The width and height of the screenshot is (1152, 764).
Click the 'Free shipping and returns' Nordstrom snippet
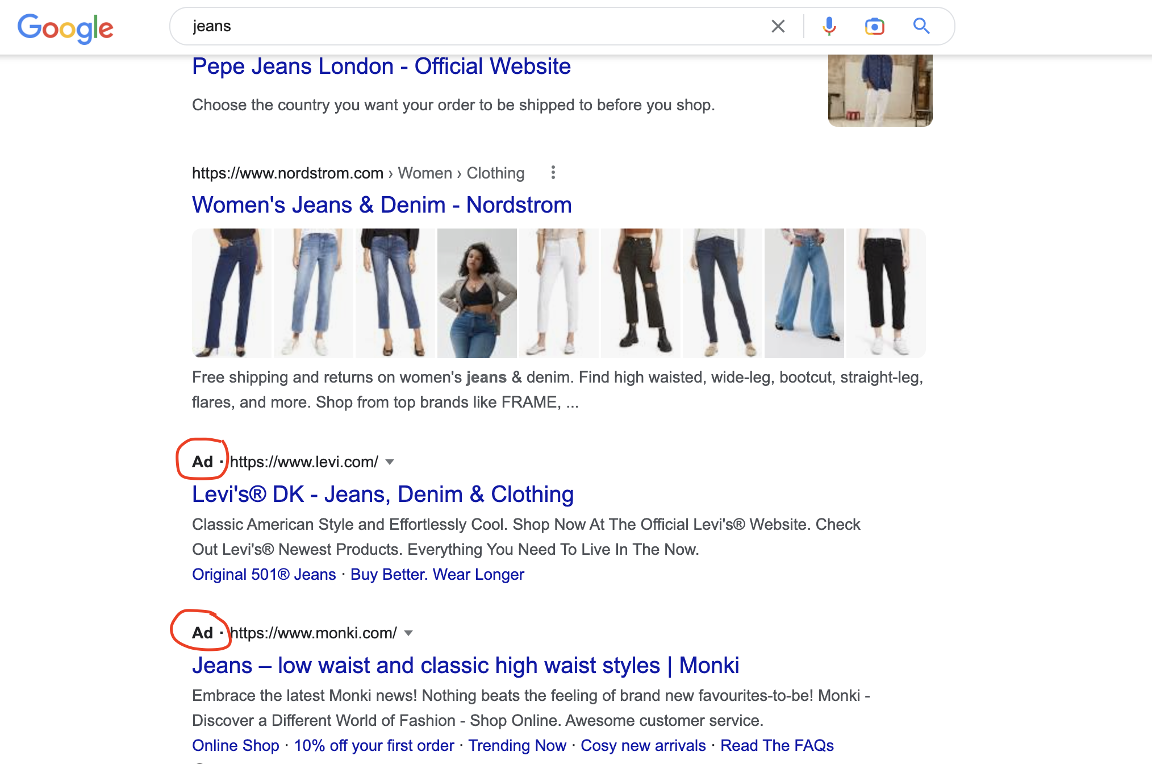coord(558,389)
